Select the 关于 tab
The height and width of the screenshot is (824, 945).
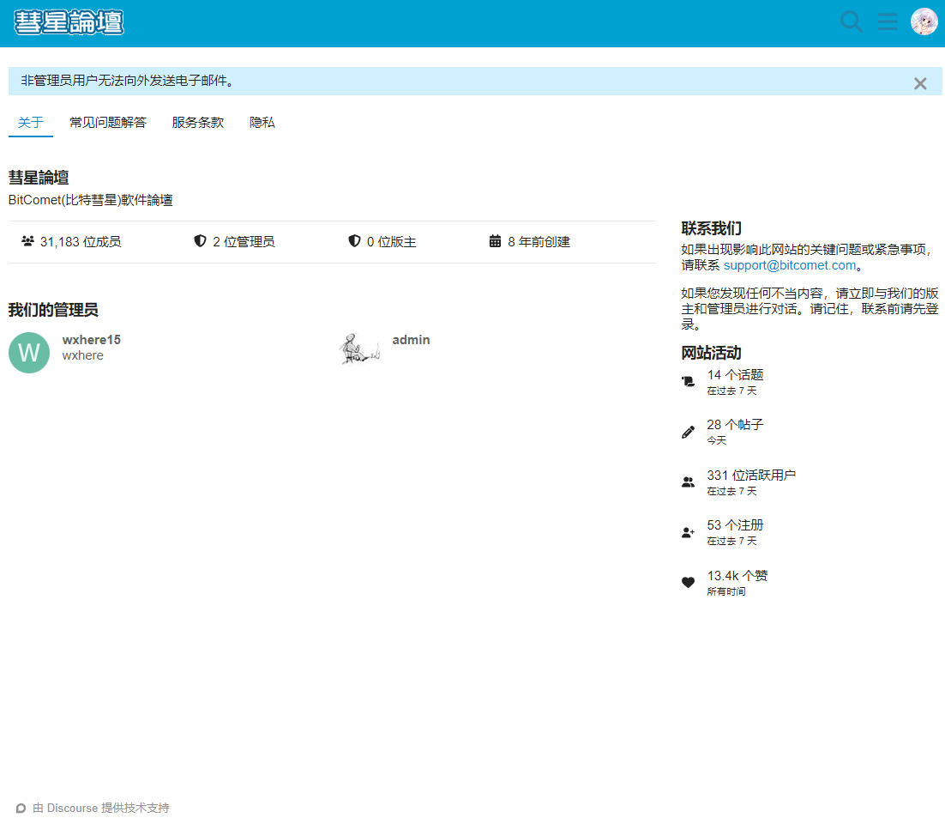[x=31, y=123]
